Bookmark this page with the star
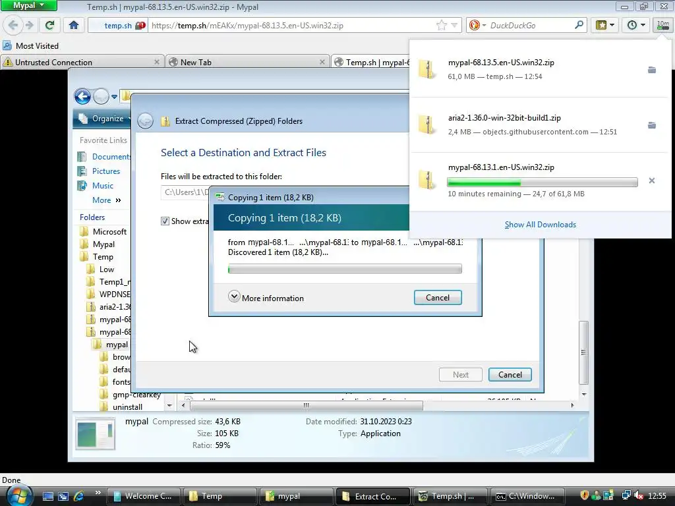The image size is (675, 506). point(441,26)
